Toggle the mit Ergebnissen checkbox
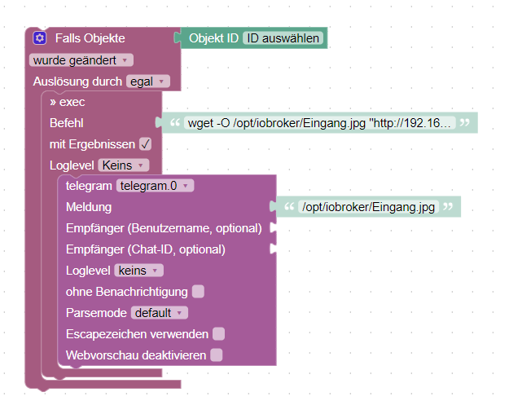This screenshot has height=401, width=509. (x=145, y=144)
